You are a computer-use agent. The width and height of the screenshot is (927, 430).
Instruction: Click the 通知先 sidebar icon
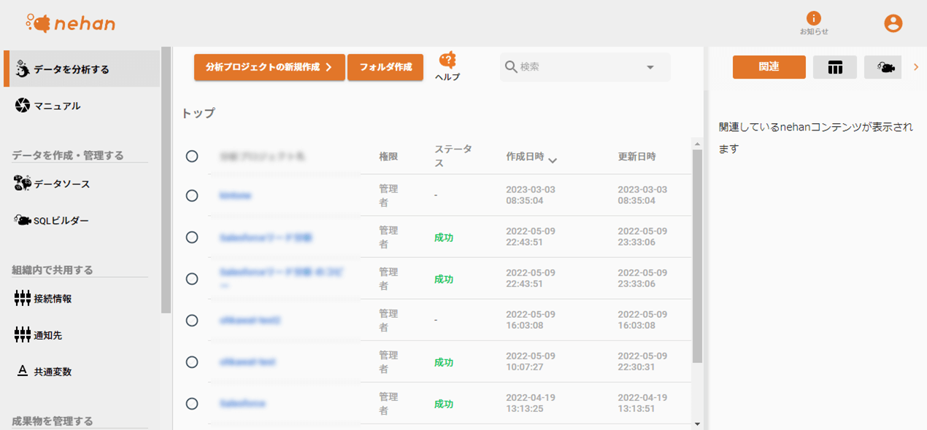(23, 335)
